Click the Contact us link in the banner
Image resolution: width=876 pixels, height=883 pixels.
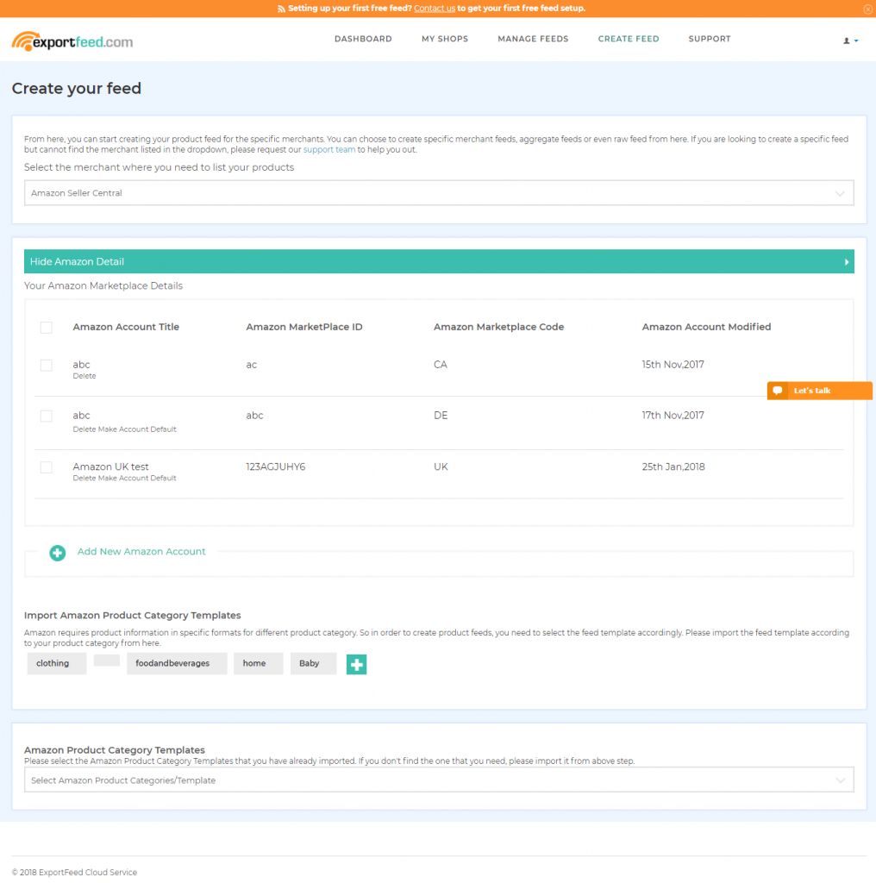435,8
